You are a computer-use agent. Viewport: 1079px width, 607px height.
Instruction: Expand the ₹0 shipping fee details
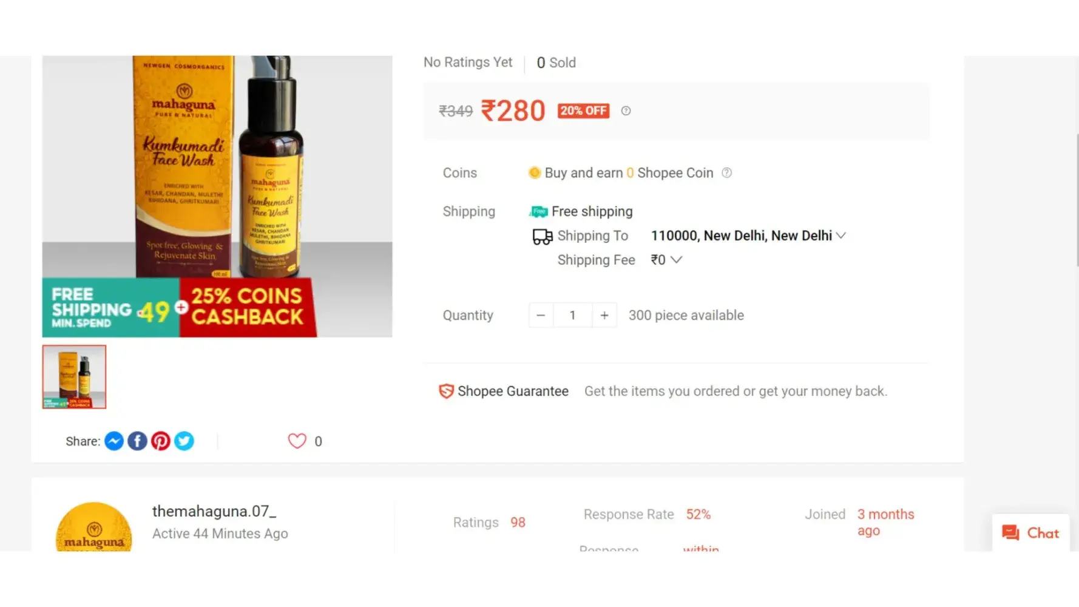coord(675,260)
